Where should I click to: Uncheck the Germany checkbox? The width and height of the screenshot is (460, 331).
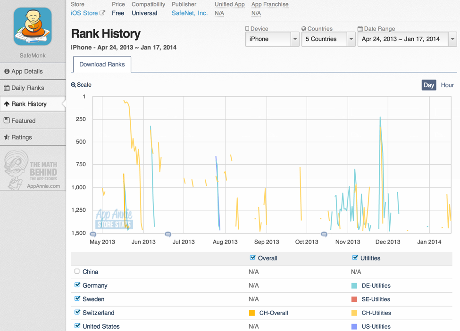click(x=77, y=285)
